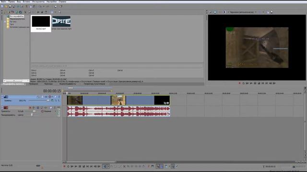Viewport: 307px width, 172px height.
Task: Select the Теги bin
Action: click(x=12, y=24)
